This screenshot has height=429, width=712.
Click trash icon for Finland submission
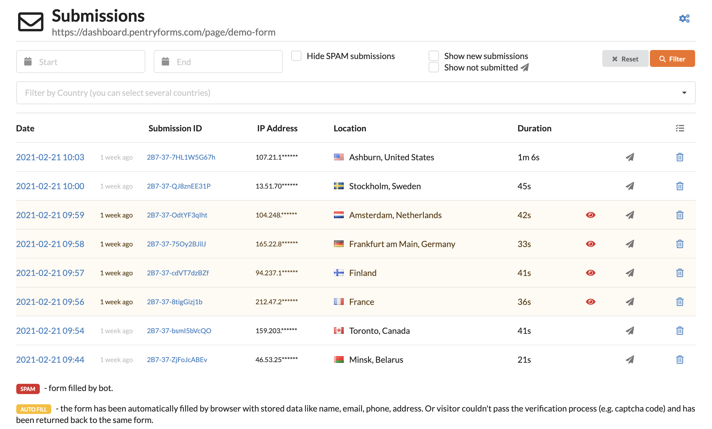tap(680, 273)
